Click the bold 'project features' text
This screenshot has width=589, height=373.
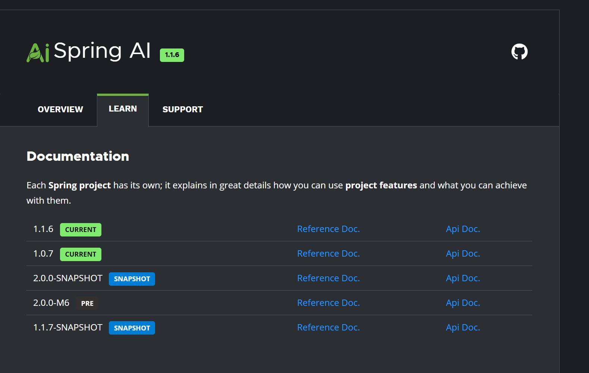(x=381, y=185)
